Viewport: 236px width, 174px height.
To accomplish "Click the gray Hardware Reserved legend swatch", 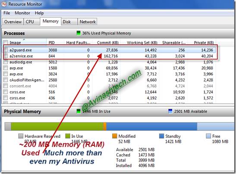I will point(21,136).
